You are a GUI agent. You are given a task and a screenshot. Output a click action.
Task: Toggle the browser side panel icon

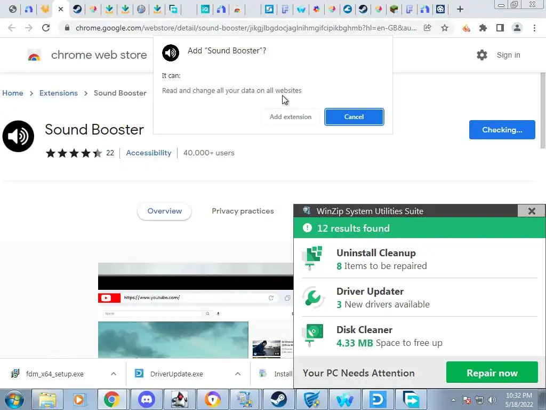[500, 28]
